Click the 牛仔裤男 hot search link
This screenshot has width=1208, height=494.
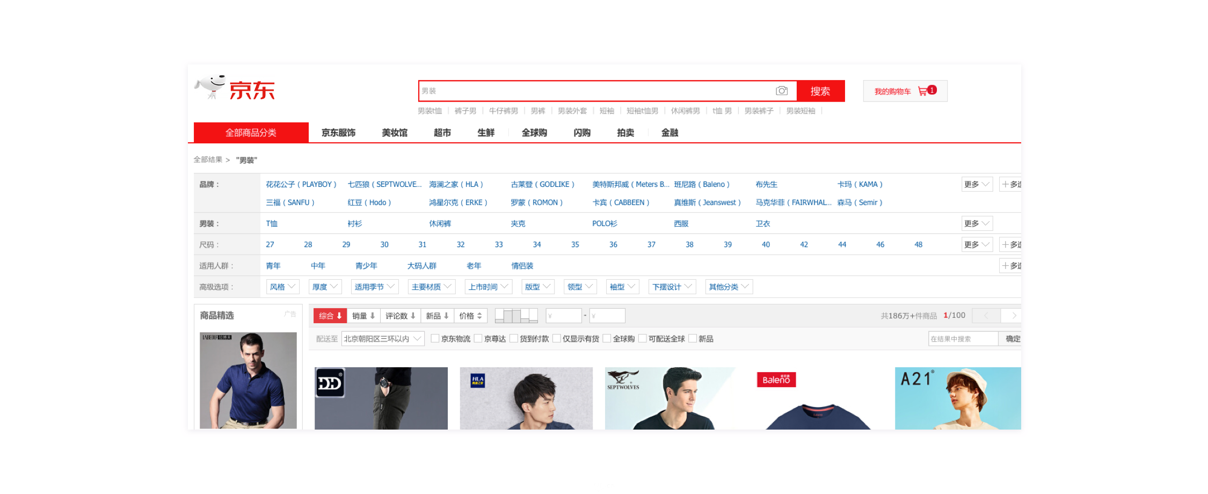(x=504, y=111)
